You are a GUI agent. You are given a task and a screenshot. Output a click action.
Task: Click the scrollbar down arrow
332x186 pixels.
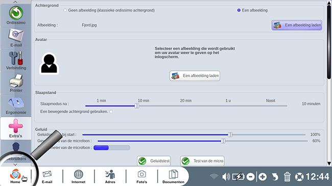click(329, 164)
